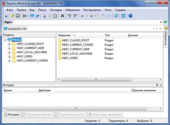Switch to the История bottom tab
Viewport: 170px width, 125px height.
pos(11,115)
